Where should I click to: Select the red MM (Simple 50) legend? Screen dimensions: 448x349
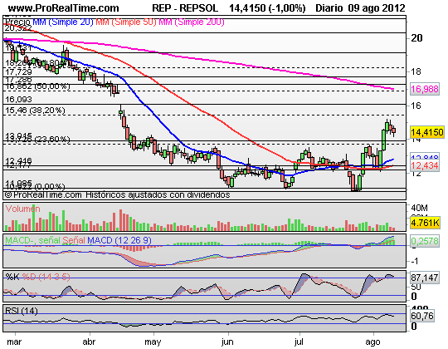126,22
